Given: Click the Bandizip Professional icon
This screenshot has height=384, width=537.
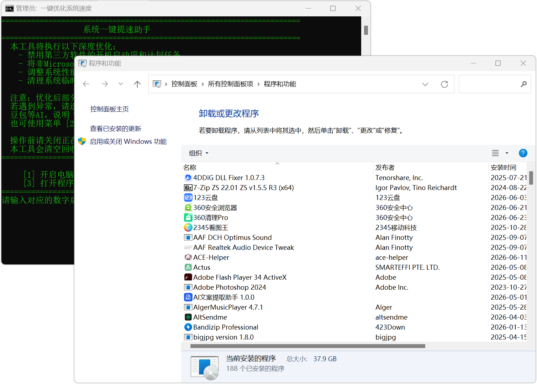Looking at the screenshot, I should 188,327.
